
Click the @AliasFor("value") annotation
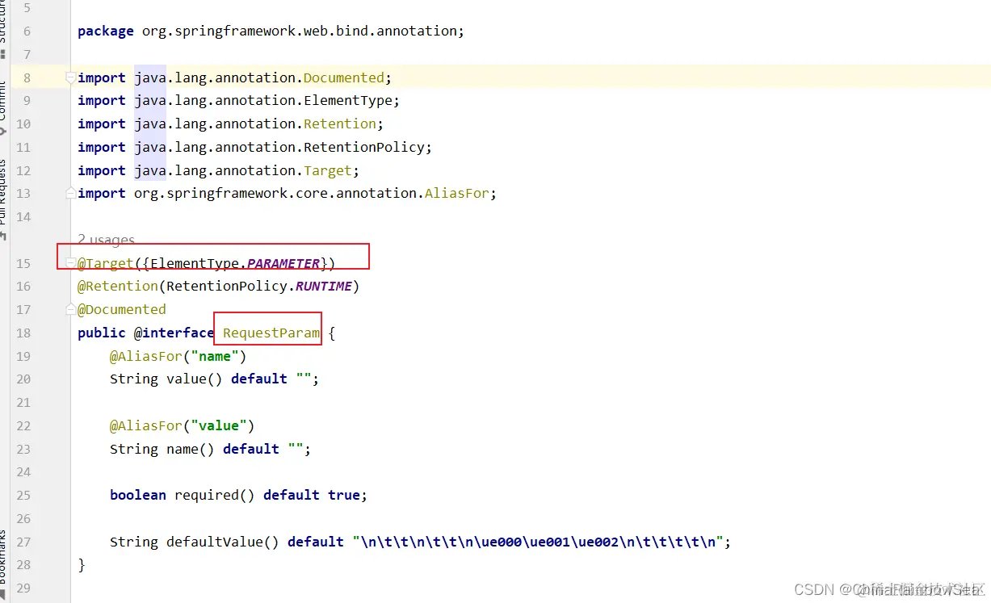click(183, 425)
